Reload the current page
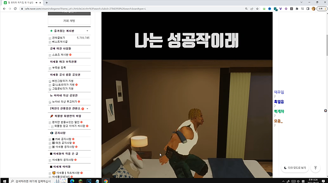Image resolution: width=328 pixels, height=183 pixels. (x=15, y=9)
